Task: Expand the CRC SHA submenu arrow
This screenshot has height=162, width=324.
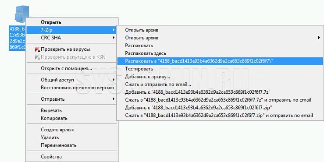Action: coord(114,38)
